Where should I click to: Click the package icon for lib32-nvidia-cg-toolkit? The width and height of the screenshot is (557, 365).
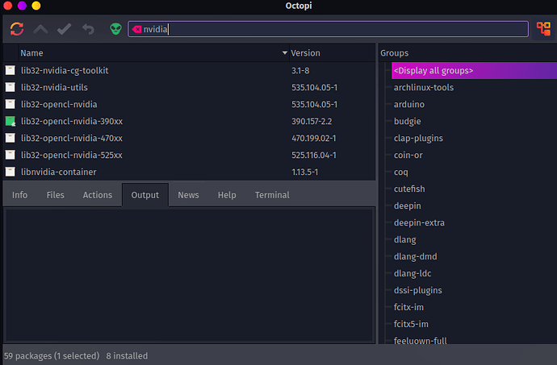coord(10,70)
